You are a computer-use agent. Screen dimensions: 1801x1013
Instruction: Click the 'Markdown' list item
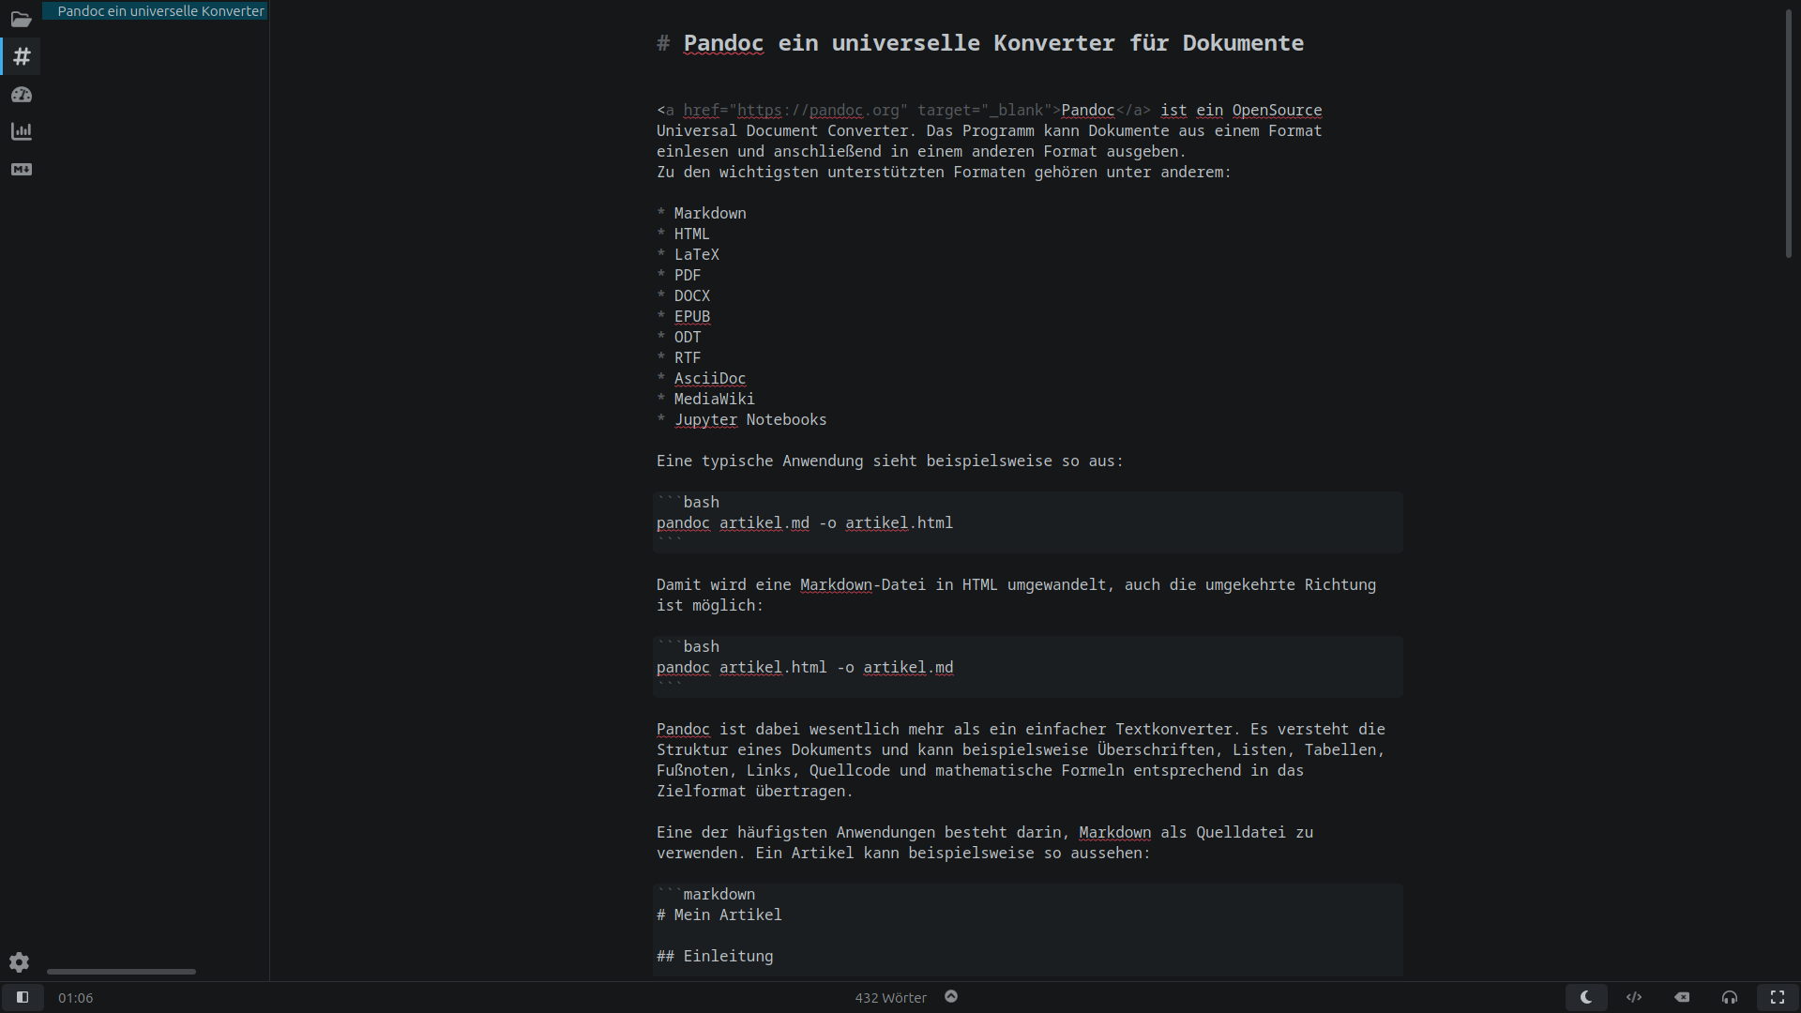(x=710, y=213)
